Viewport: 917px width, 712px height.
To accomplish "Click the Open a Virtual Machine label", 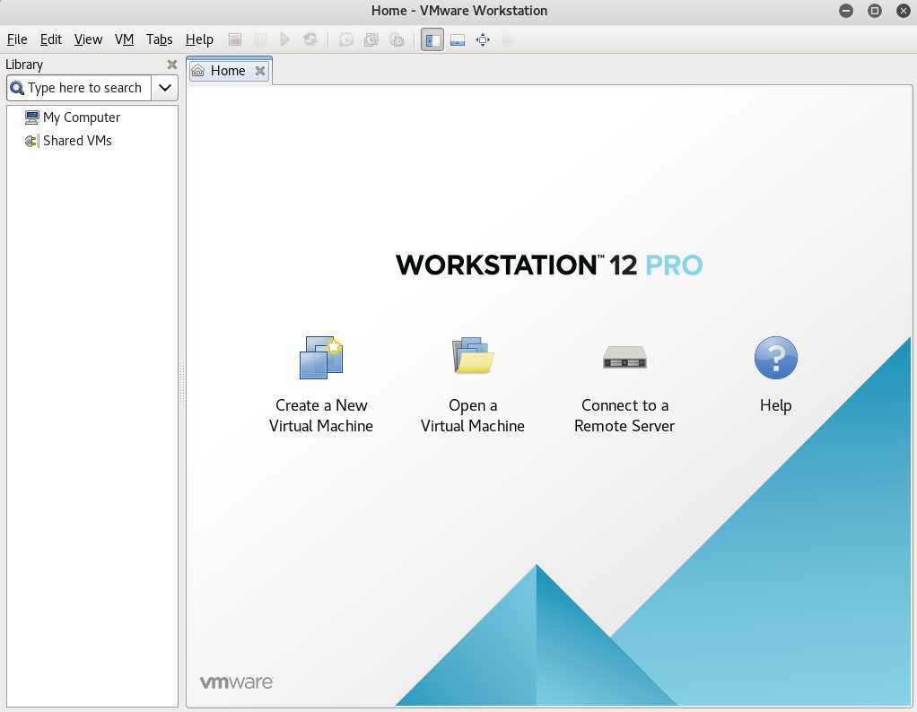I will pos(473,415).
